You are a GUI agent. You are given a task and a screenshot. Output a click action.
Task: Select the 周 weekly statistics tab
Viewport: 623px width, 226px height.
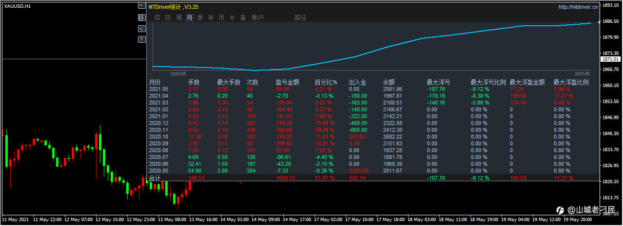coord(179,17)
